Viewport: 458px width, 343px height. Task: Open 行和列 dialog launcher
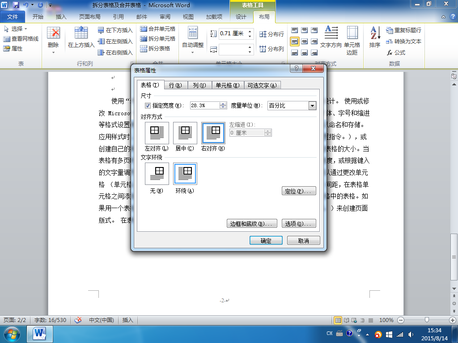tap(132, 63)
